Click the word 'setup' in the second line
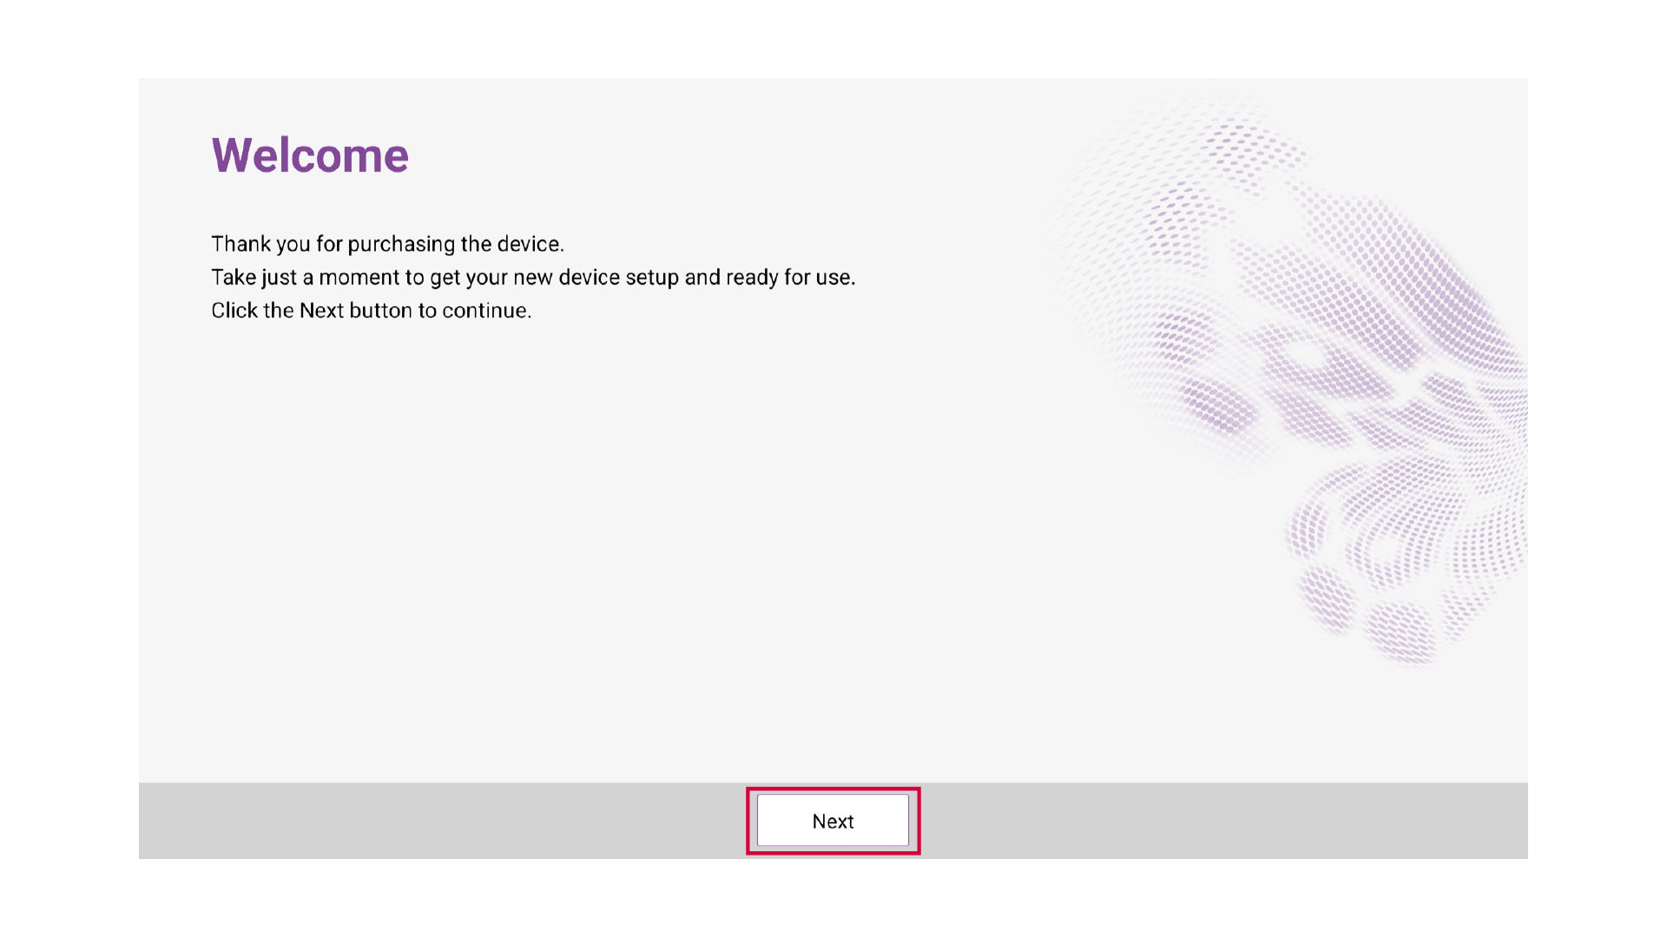 651,278
